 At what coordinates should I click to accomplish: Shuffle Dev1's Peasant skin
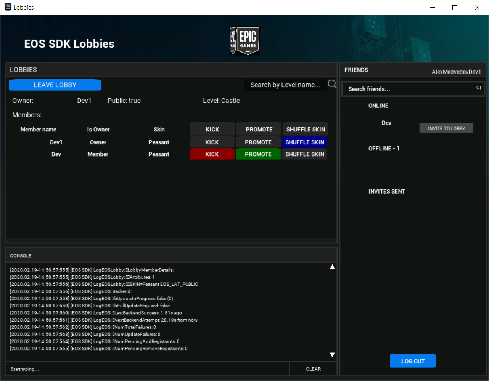tap(304, 142)
